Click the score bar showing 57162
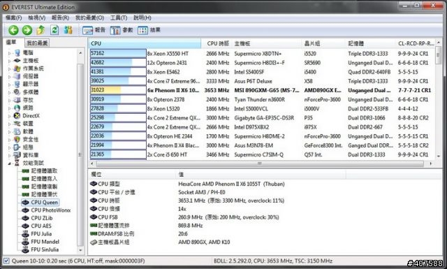The height and width of the screenshot is (269, 447). click(x=118, y=53)
